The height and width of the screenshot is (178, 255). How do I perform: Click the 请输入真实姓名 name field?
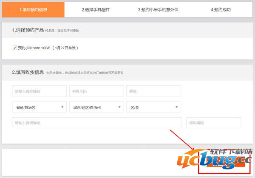39,91
